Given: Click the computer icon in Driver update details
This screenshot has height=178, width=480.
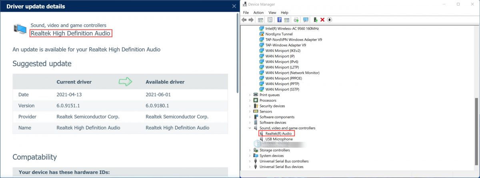Looking at the screenshot, I should click(20, 29).
